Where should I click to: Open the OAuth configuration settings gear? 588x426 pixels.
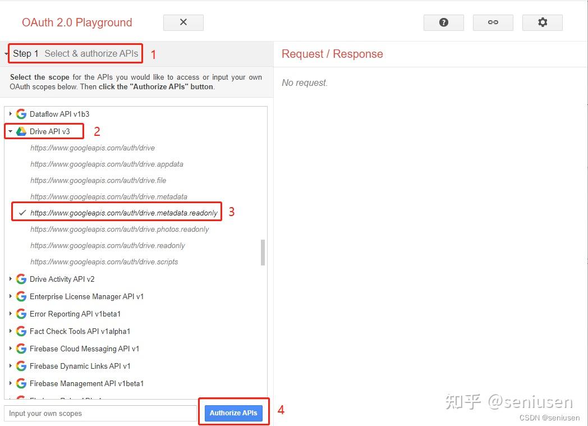click(x=542, y=22)
